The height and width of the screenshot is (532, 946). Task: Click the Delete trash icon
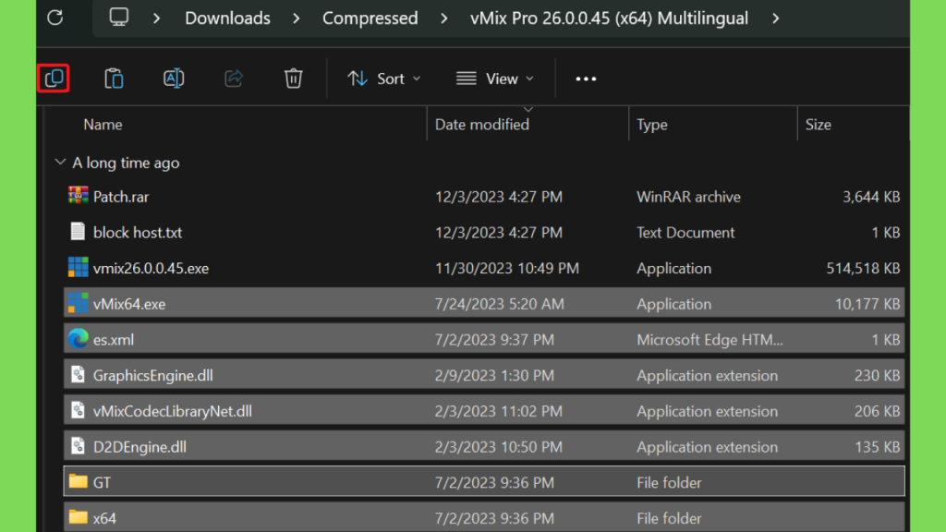click(x=293, y=79)
